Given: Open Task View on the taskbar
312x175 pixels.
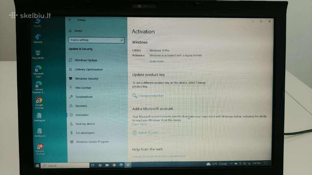Looking at the screenshot, I should 93,165.
